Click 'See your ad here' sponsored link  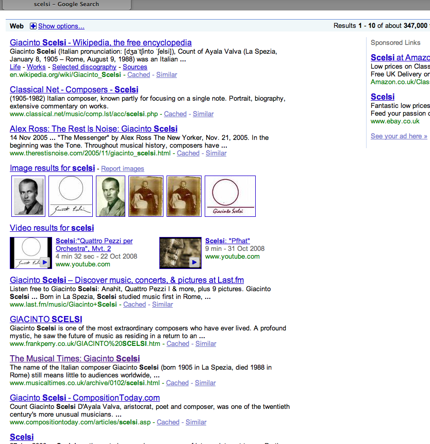(399, 136)
